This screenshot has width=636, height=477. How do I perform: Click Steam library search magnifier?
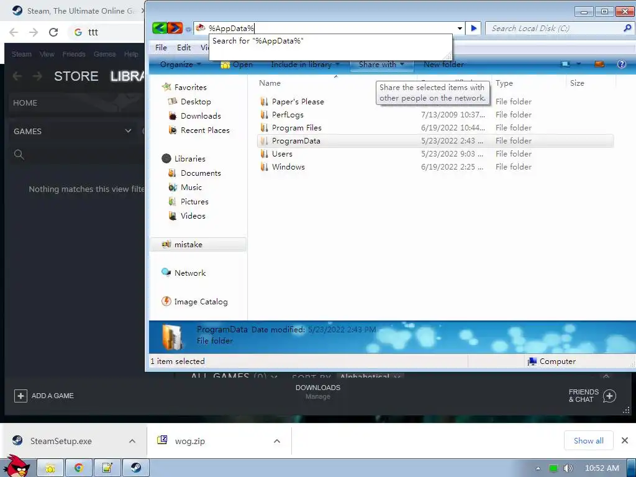coord(19,155)
